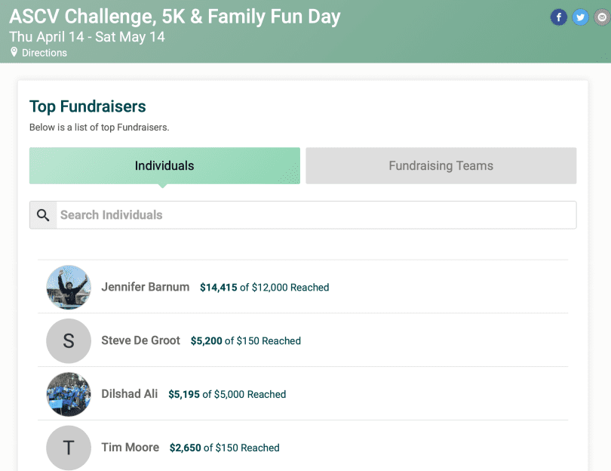Click Jennifer Barnum's $14,415 amount raised
Screen dimensions: 611x471
tap(219, 288)
